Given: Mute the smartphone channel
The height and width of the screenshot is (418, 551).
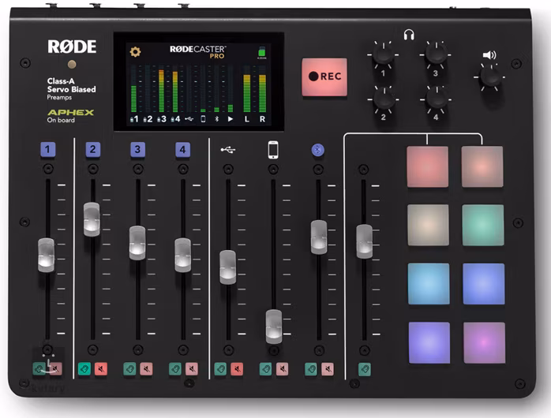Looking at the screenshot, I should pos(282,369).
